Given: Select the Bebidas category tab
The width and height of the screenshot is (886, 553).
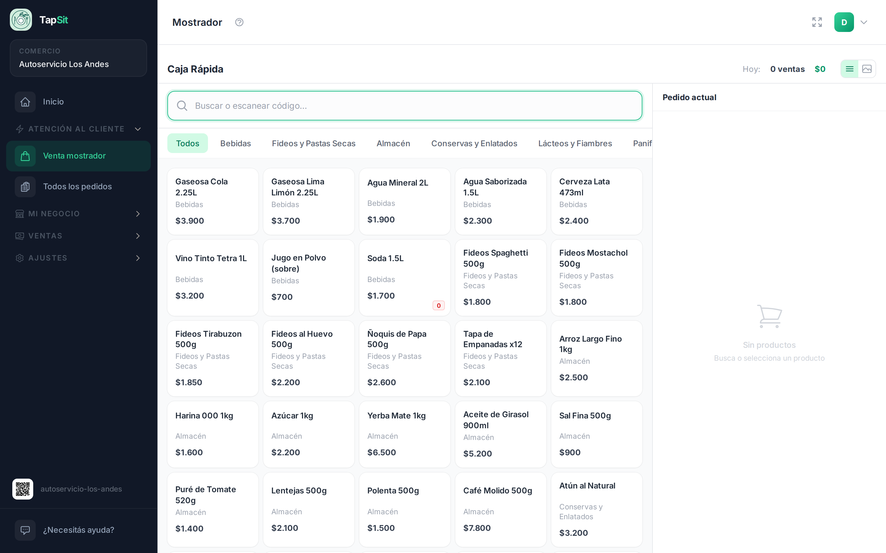Looking at the screenshot, I should click(235, 143).
